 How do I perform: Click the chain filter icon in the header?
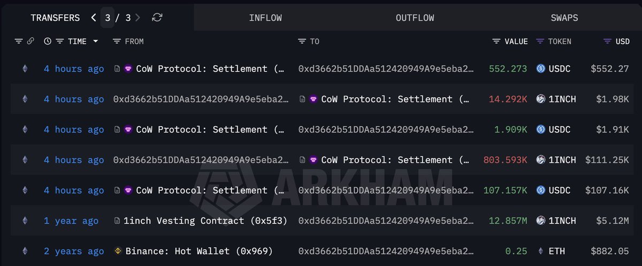pos(19,41)
